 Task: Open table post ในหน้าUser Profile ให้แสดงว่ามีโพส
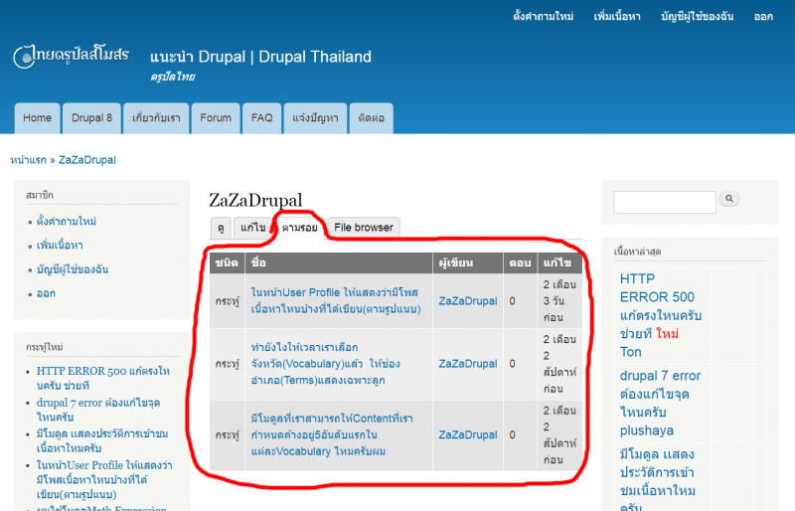[x=336, y=300]
